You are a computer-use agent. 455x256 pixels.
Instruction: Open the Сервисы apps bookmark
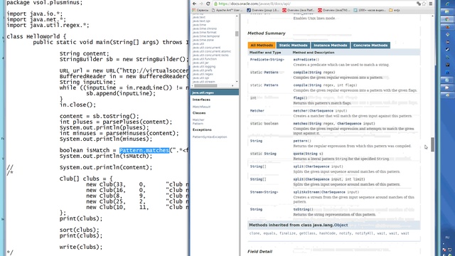(x=200, y=10)
